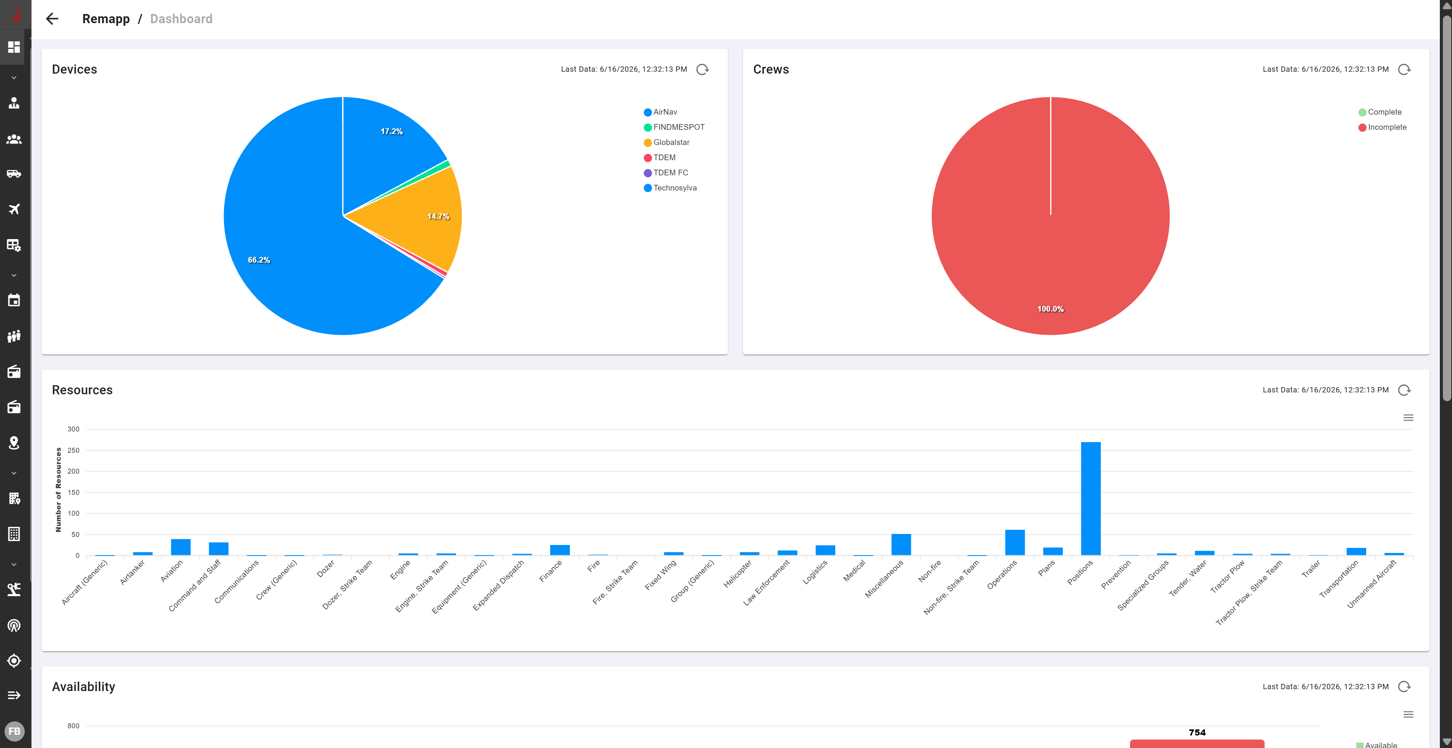Open the table with gear icon in the sidebar

click(x=14, y=245)
